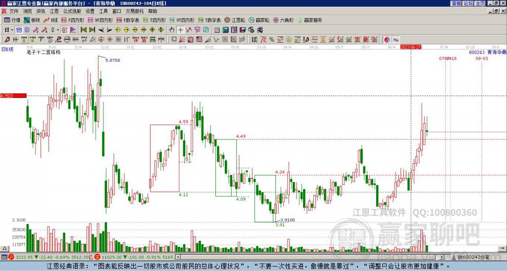Select the red target circle tool
The image size is (507, 271).
[101, 40]
